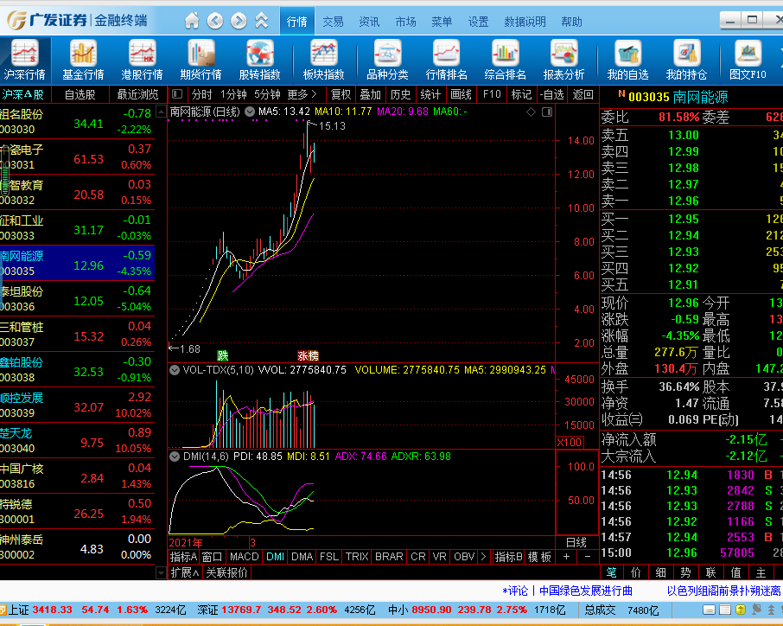Open 综合排名 toolbar icon

pos(505,61)
